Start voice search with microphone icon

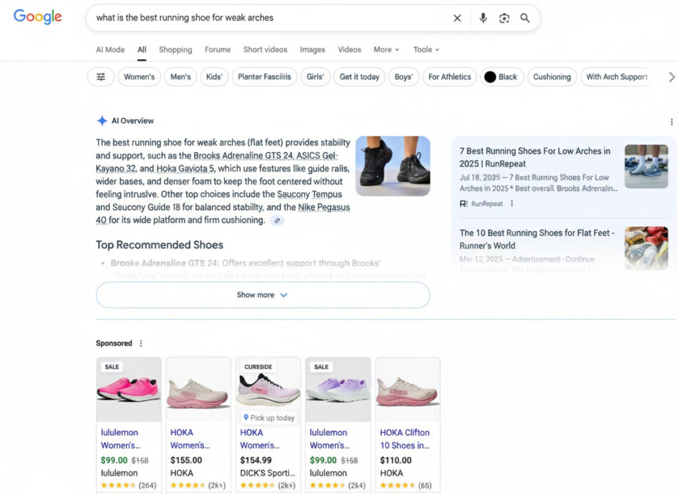pos(483,19)
